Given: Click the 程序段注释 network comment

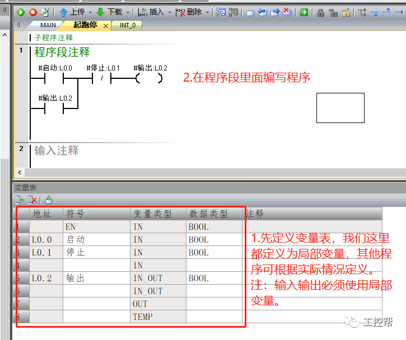Looking at the screenshot, I should click(x=62, y=52).
